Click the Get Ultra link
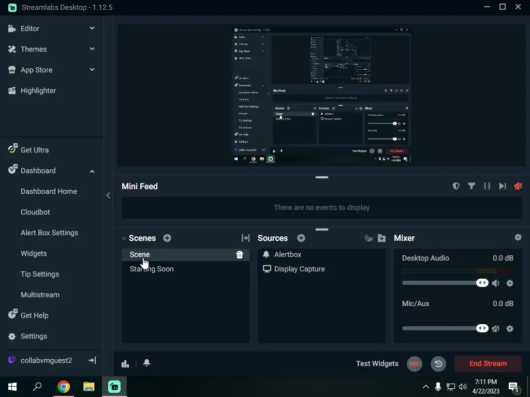Screen dimensions: 530x397 pyautogui.click(x=34, y=150)
